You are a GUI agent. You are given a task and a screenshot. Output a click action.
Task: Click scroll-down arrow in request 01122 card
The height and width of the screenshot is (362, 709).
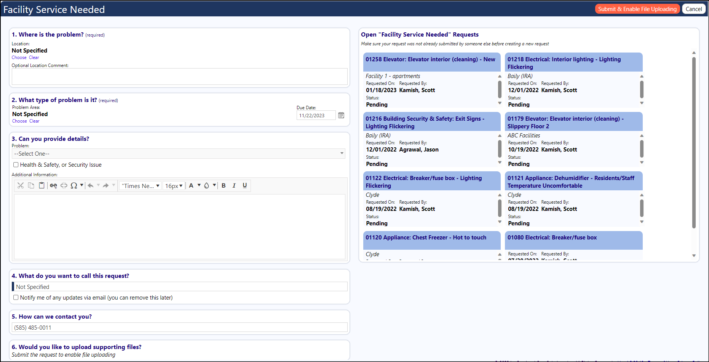coord(500,222)
